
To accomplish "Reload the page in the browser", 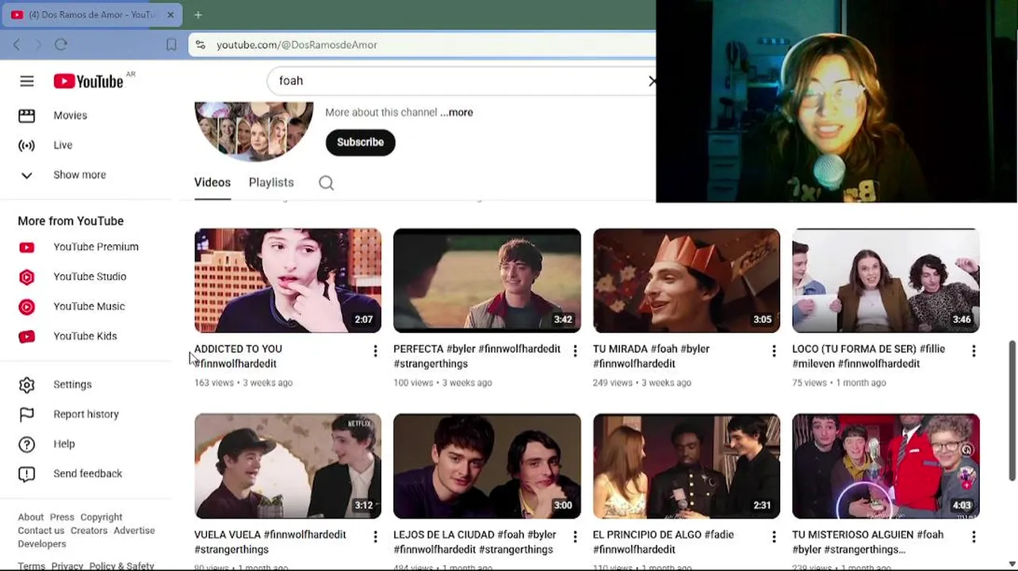I will pyautogui.click(x=61, y=45).
